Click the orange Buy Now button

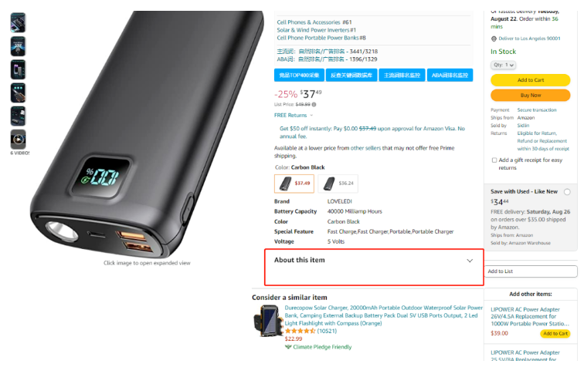[531, 95]
